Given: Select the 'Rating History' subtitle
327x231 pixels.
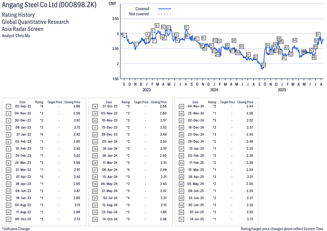Looking at the screenshot, I should point(18,15).
